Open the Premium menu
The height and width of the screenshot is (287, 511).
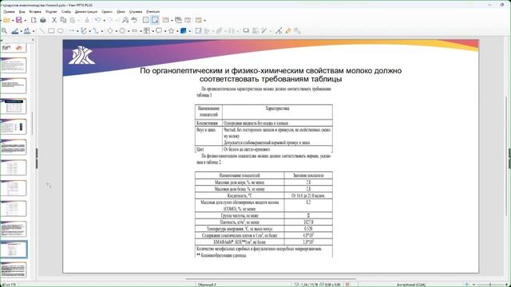(153, 11)
